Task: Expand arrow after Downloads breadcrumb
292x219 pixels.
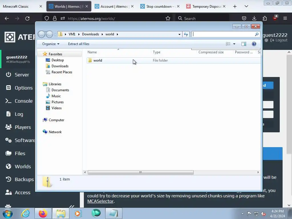Action: point(102,34)
